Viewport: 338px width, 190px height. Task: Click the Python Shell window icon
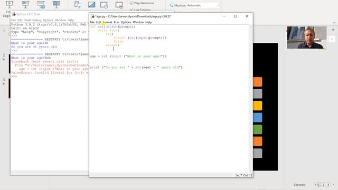point(14,14)
